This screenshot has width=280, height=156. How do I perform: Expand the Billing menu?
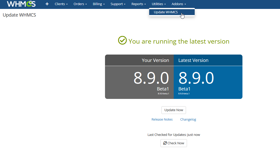point(99,4)
